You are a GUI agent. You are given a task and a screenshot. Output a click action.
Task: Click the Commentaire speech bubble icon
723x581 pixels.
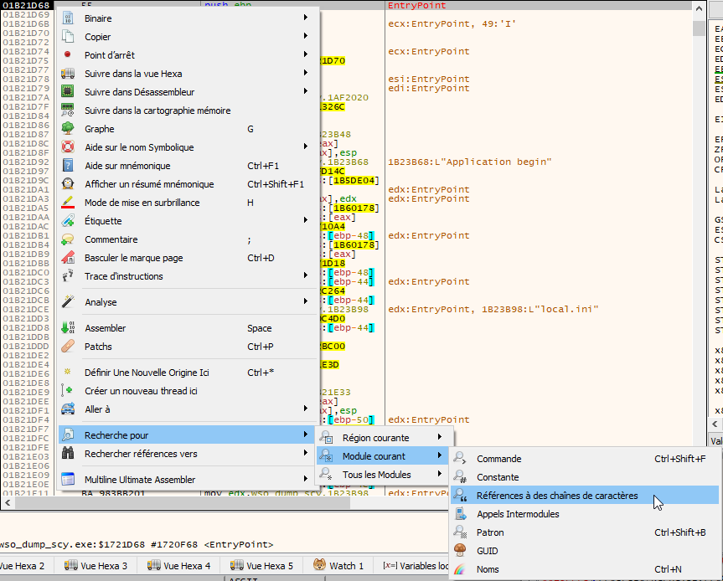tap(69, 239)
